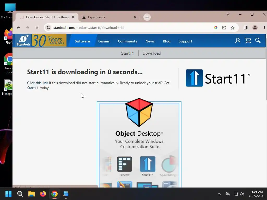Show hidden system tray icons
Viewport: 267px width, 200px height.
(219, 194)
